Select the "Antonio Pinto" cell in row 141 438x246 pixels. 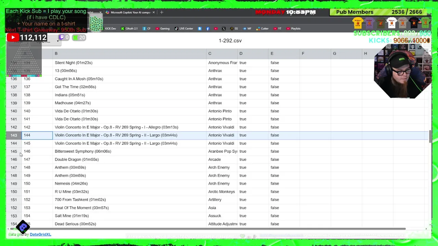[222, 119]
